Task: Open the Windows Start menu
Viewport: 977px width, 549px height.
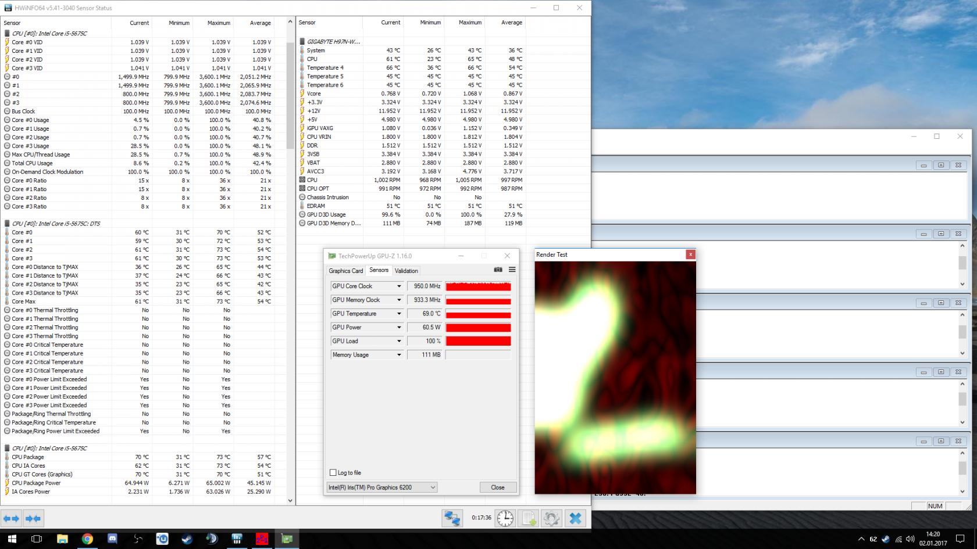Action: click(x=12, y=539)
